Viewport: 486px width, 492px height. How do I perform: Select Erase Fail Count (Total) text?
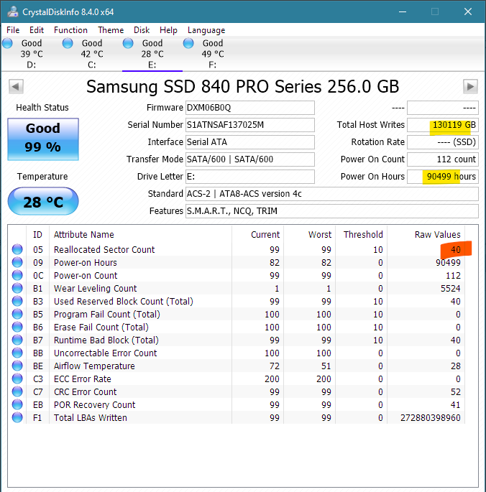101,328
